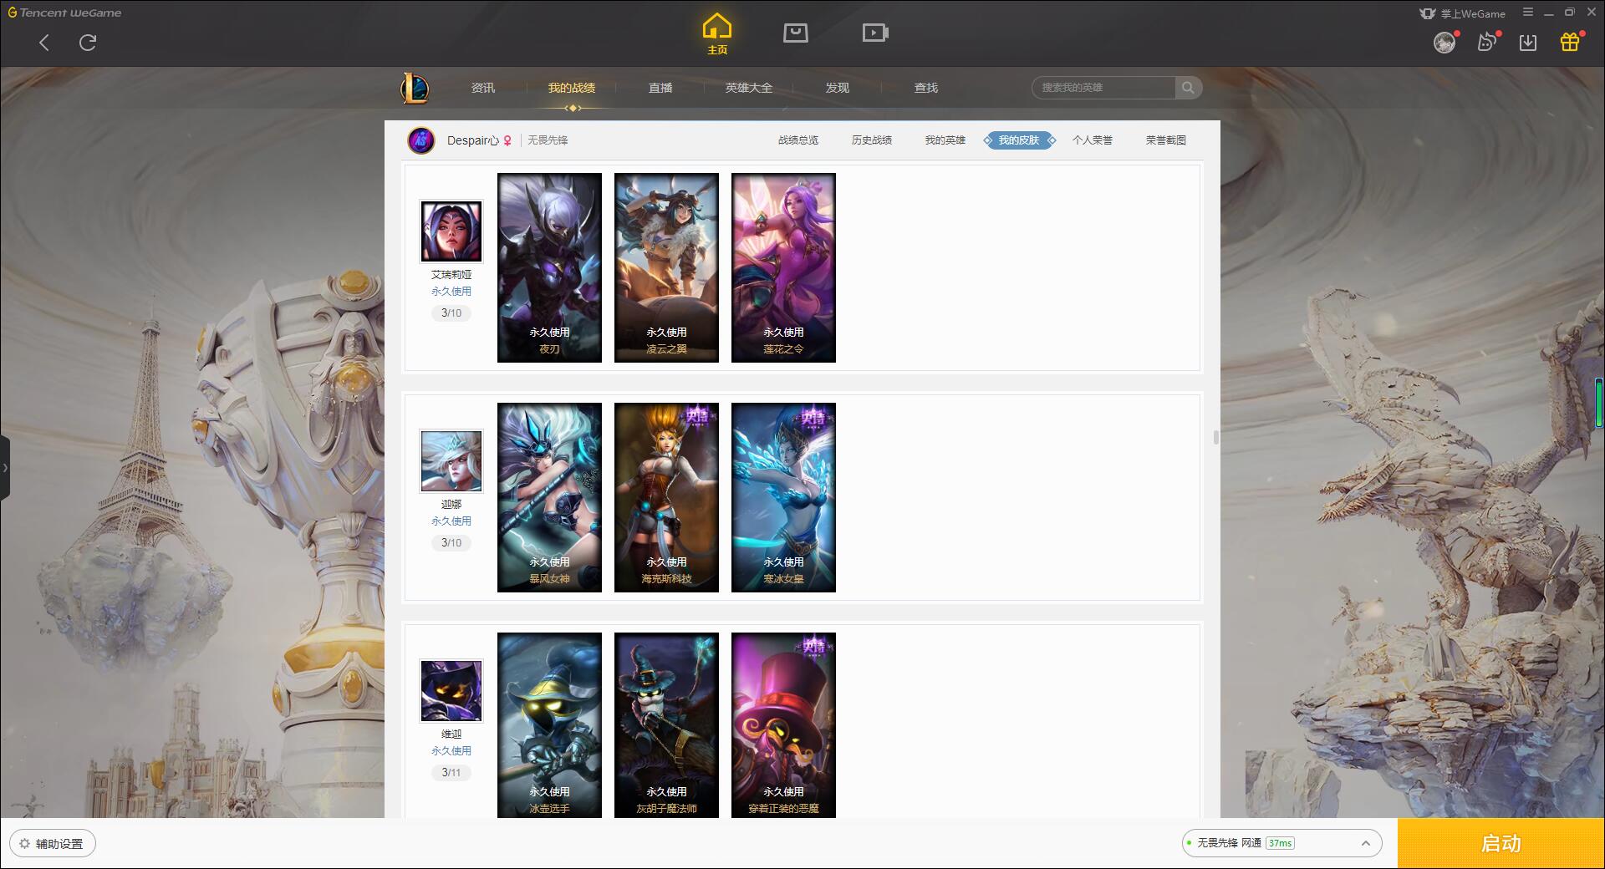Viewport: 1605px width, 869px height.
Task: Open 荣誉截图 sub-tab
Action: 1166,140
